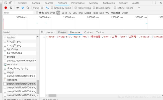163x100 pixels.
Task: Check the Offline checkbox
Action: pos(115,8)
